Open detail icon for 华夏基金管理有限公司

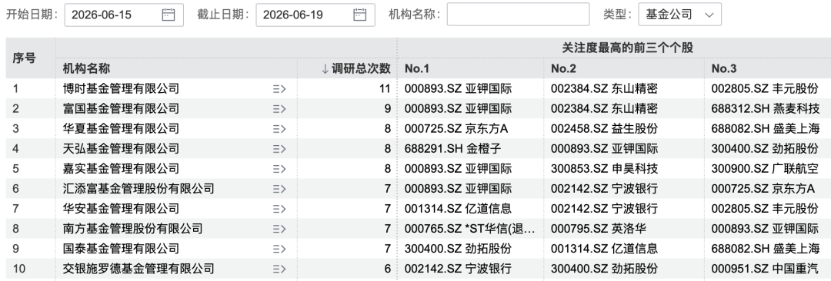tap(279, 128)
